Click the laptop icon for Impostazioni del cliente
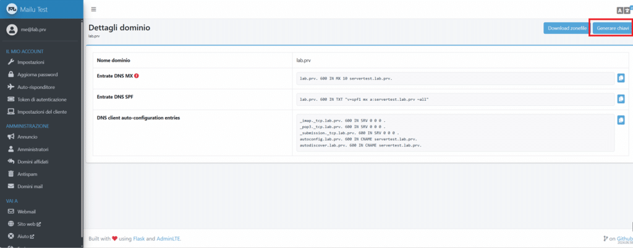This screenshot has height=248, width=633. (11, 112)
